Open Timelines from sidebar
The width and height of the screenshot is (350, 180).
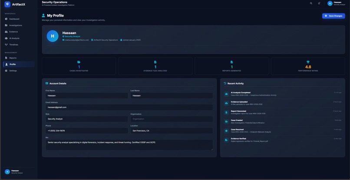pos(19,45)
